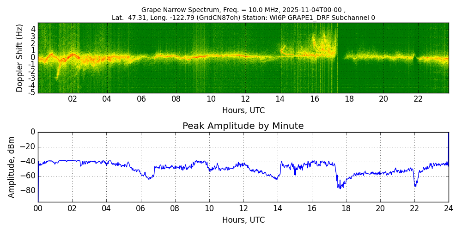Viewport: 462px width, 231px height.
Task: Click the "Peak Amplitude by Minute" chart title
Action: 243,126
